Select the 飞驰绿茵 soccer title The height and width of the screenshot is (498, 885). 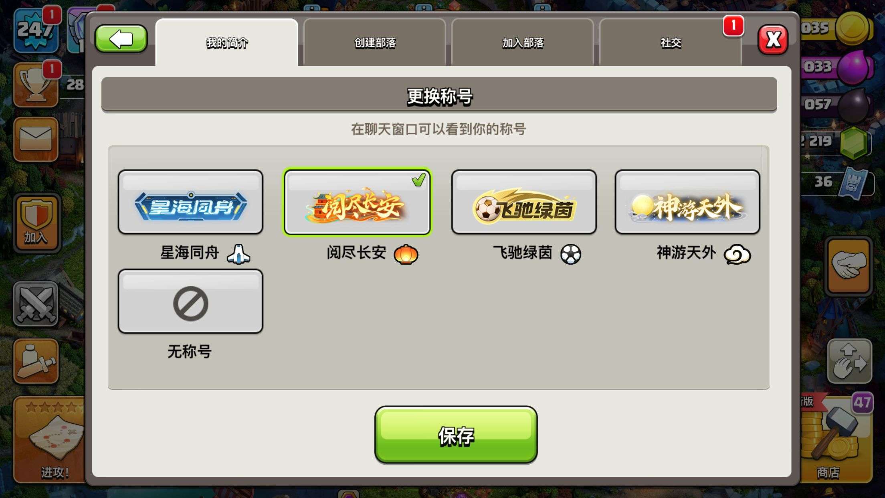pos(524,202)
